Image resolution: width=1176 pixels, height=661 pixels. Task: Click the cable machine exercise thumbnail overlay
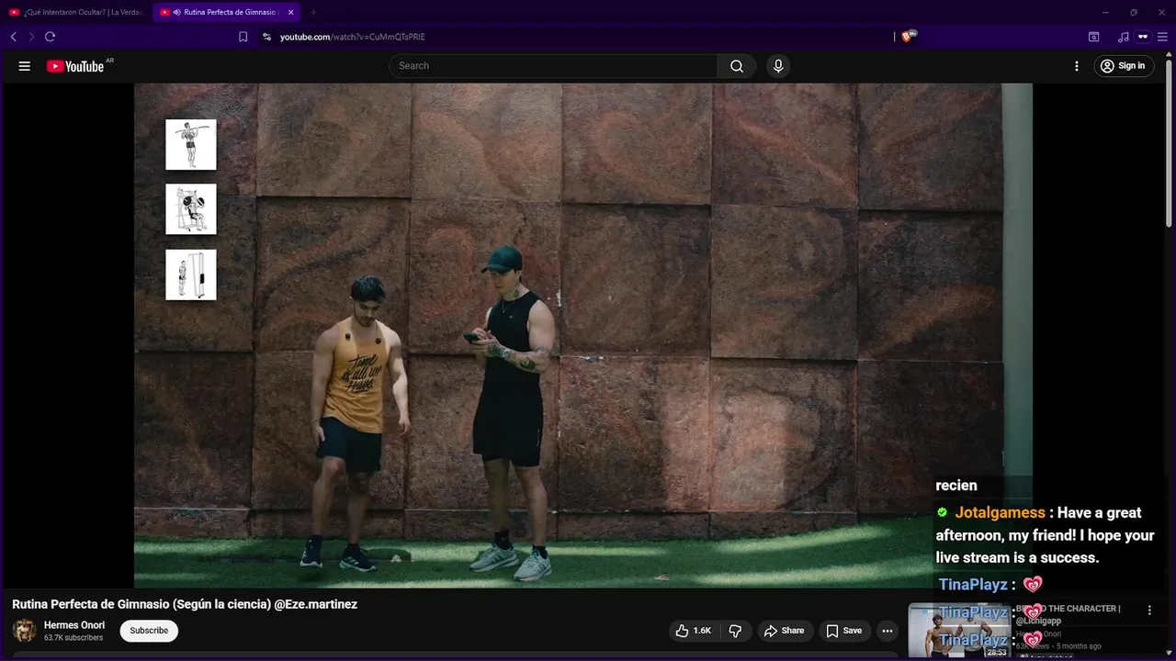pos(191,274)
